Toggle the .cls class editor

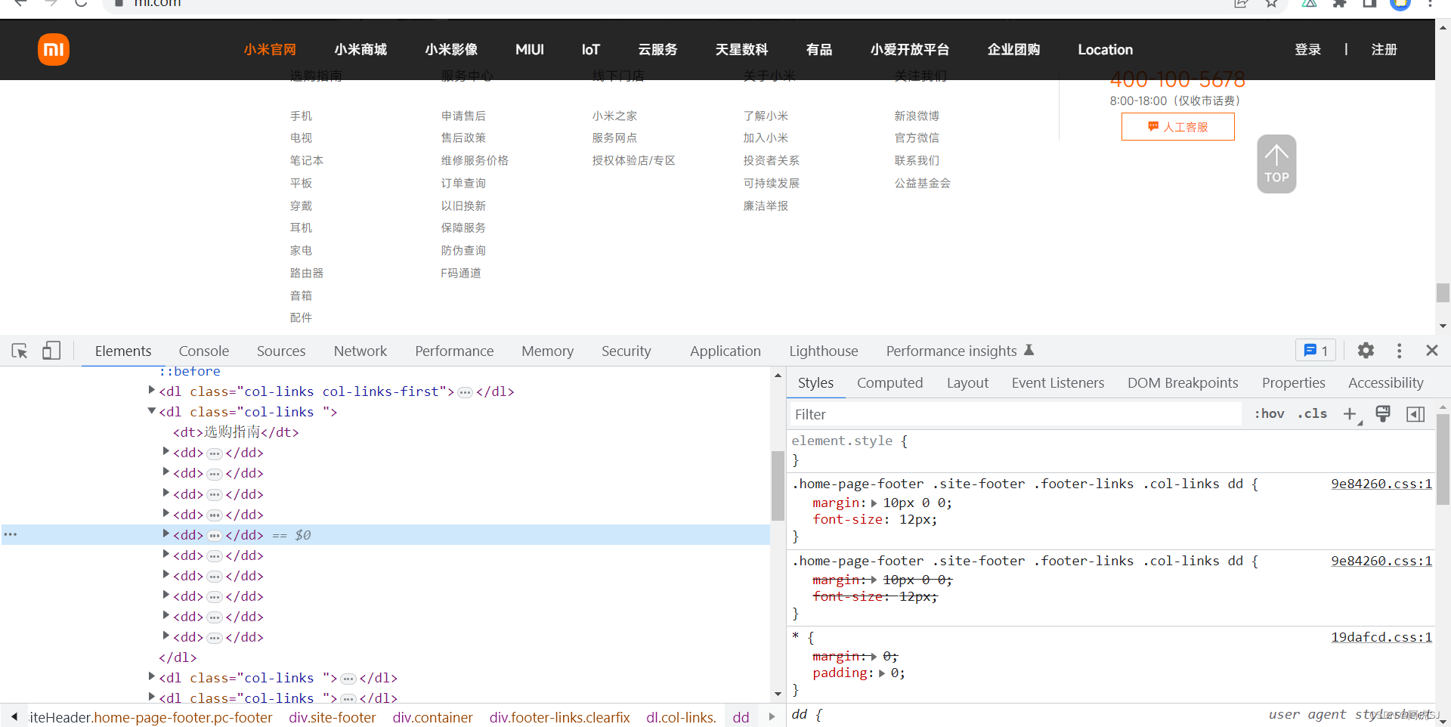[x=1313, y=413]
